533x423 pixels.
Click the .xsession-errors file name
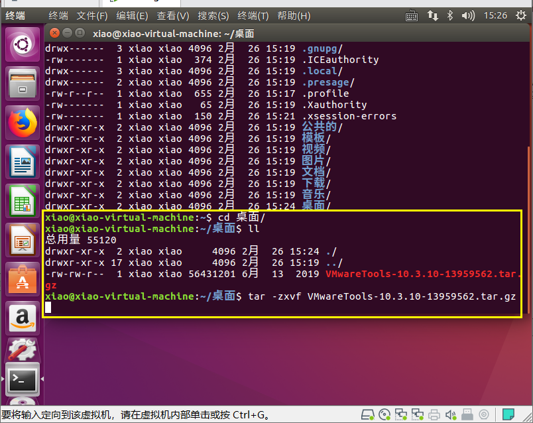pyautogui.click(x=349, y=116)
